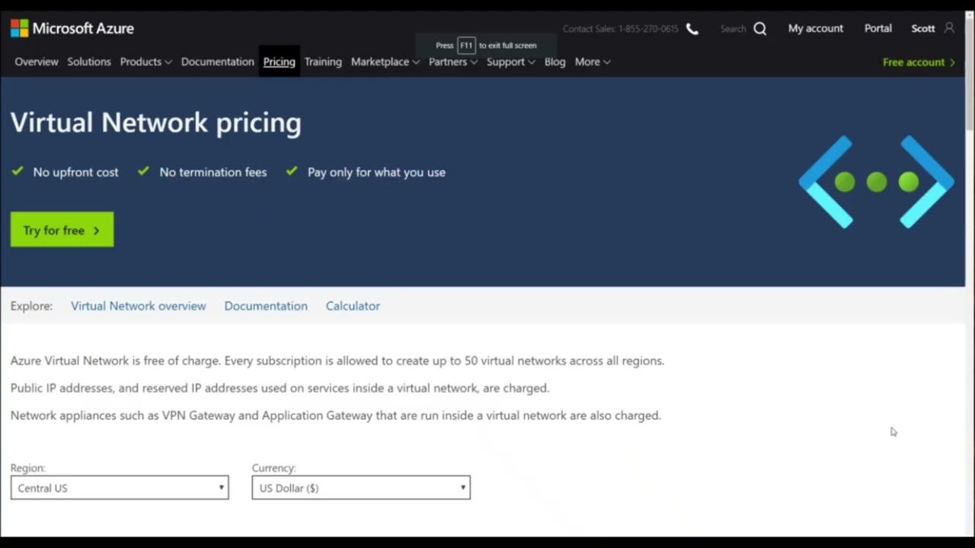The width and height of the screenshot is (975, 548).
Task: Expand the Products menu
Action: (145, 62)
